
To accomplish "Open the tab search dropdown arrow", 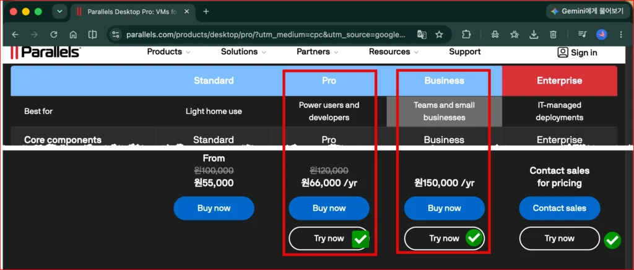I will coord(59,12).
